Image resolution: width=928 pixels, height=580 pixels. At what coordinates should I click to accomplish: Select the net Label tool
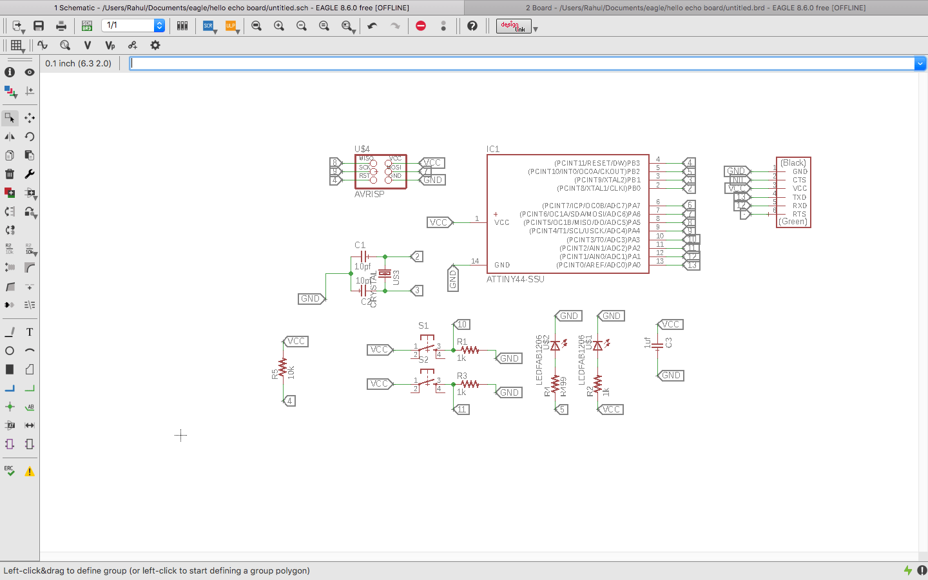tap(30, 407)
